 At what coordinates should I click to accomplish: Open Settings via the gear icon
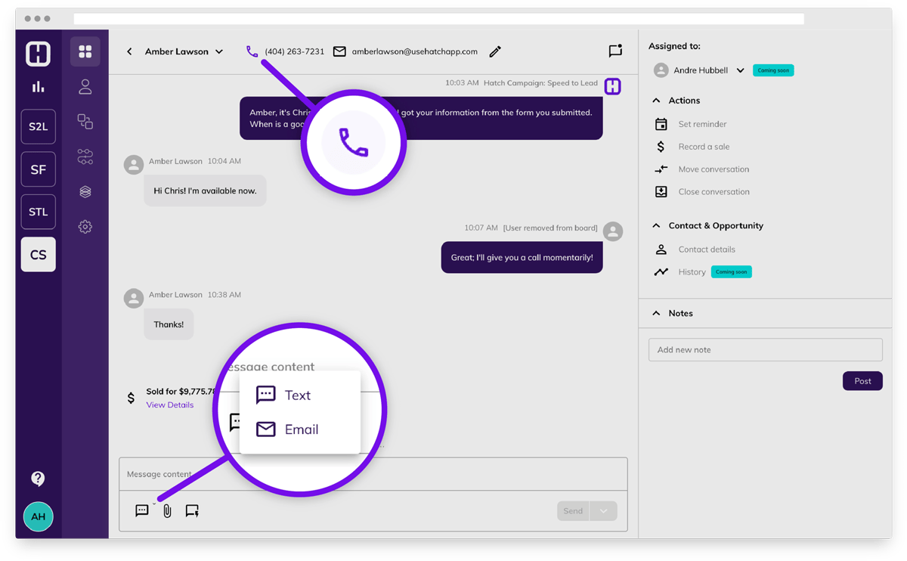(85, 226)
